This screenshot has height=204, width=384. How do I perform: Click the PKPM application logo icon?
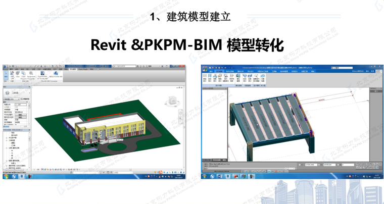(205, 69)
